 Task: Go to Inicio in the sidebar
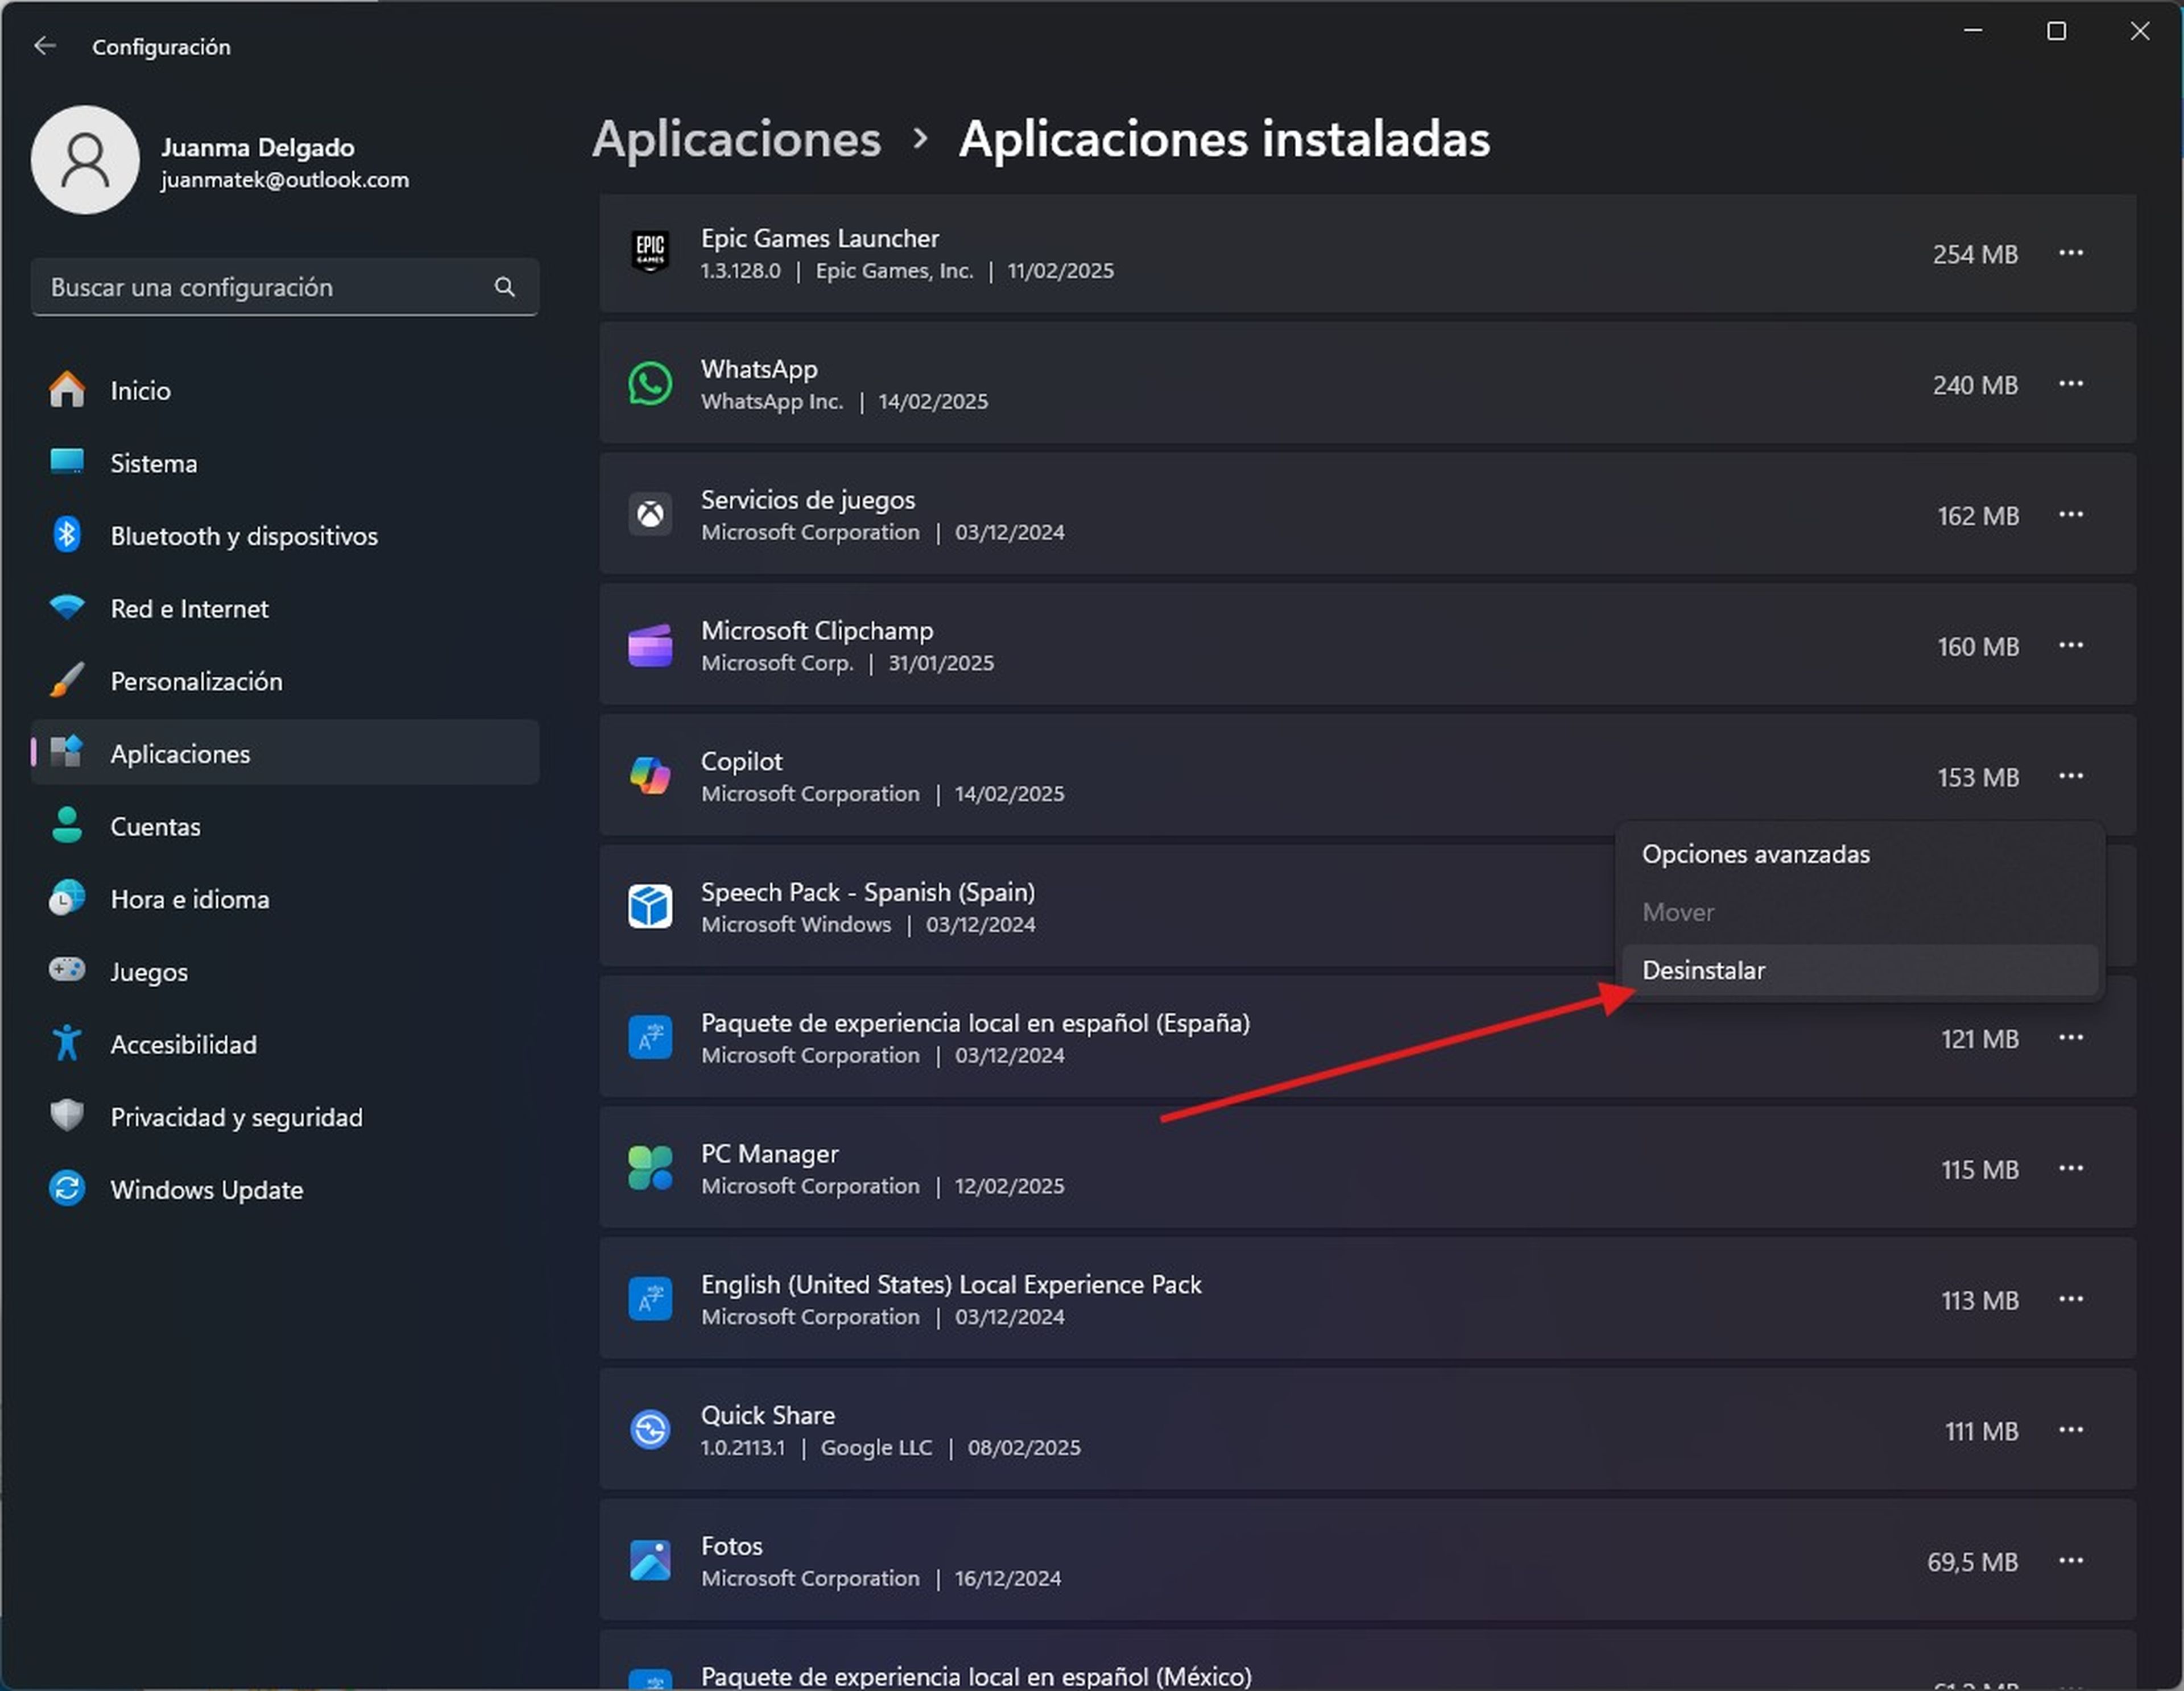[x=285, y=390]
